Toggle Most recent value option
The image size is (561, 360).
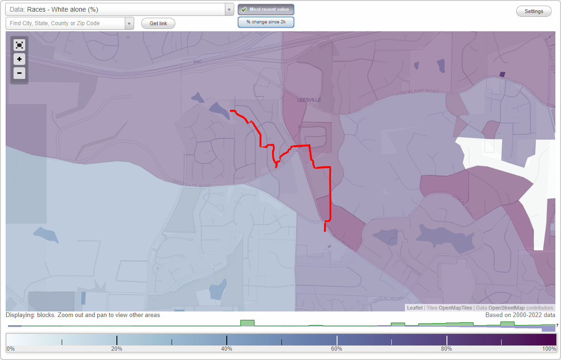266,9
